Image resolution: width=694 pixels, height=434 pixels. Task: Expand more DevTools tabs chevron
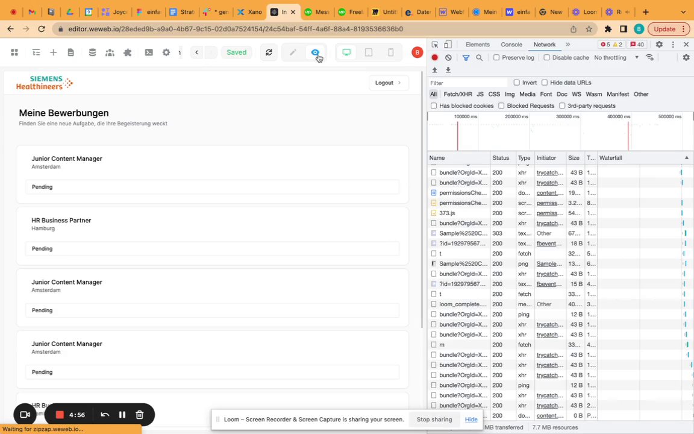click(x=568, y=44)
